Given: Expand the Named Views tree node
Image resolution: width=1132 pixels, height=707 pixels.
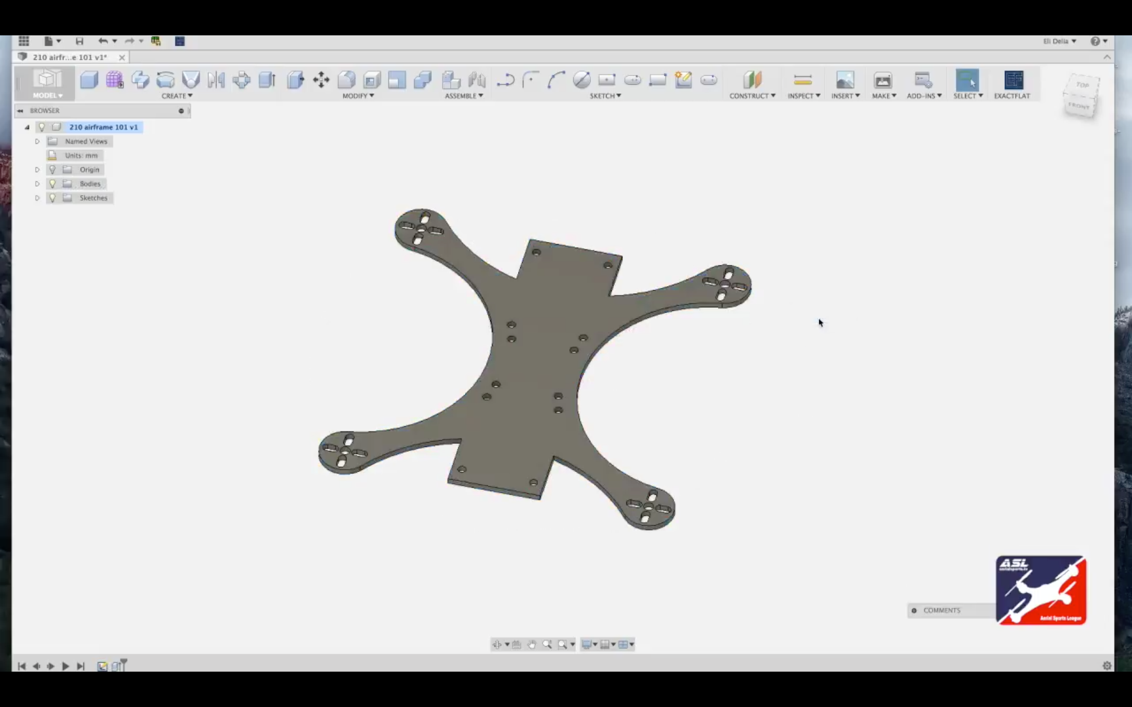Looking at the screenshot, I should pyautogui.click(x=37, y=141).
